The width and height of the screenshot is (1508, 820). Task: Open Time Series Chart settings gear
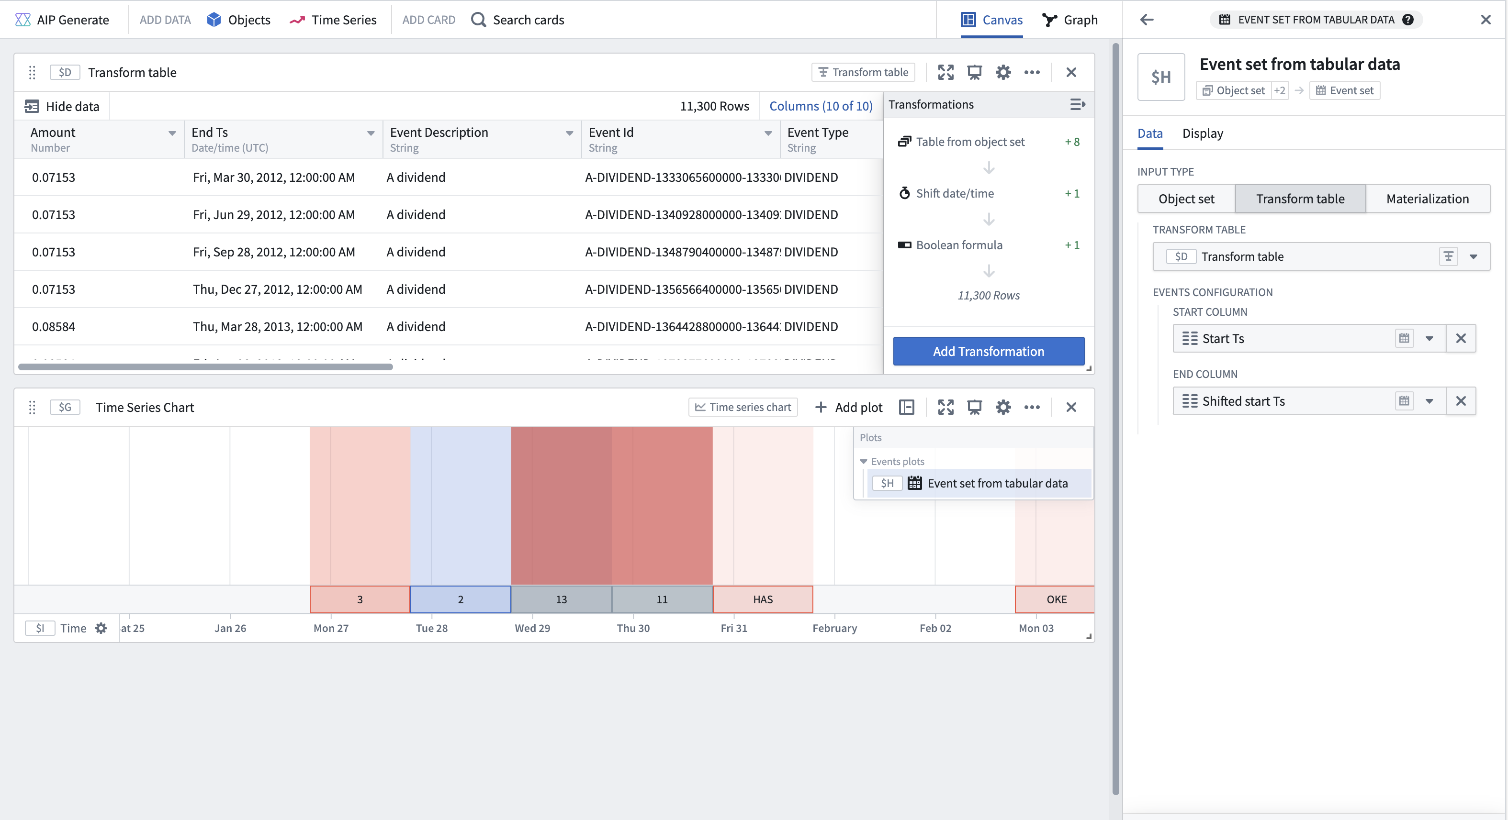(1003, 407)
